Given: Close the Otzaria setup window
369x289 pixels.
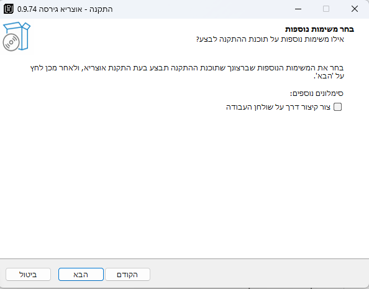Looking at the screenshot, I should [x=355, y=9].
